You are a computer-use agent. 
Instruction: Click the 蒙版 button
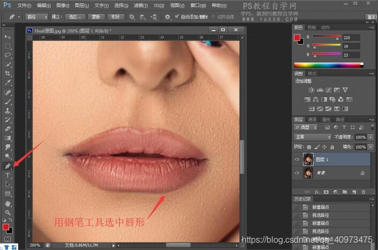pyautogui.click(x=95, y=17)
